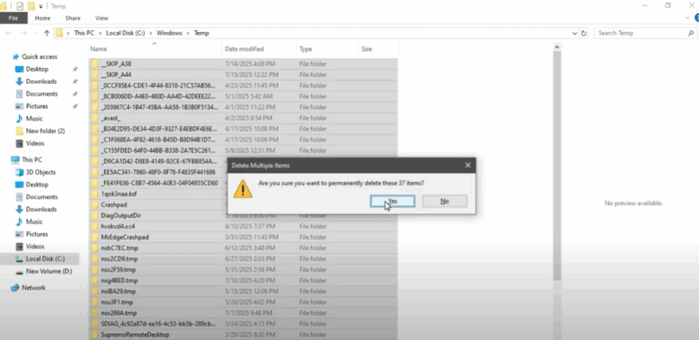
Task: Click the forward navigation arrow
Action: click(24, 33)
